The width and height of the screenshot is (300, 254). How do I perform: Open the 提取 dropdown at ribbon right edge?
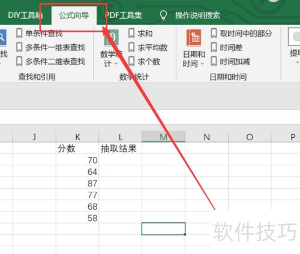297,62
